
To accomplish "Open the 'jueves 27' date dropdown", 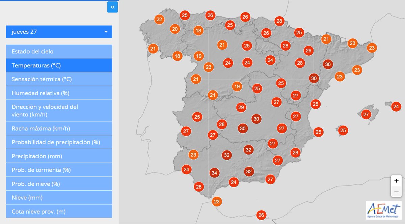I will tap(59, 32).
